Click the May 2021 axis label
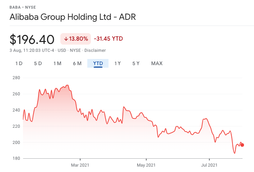The width and height of the screenshot is (254, 172). pos(146,165)
